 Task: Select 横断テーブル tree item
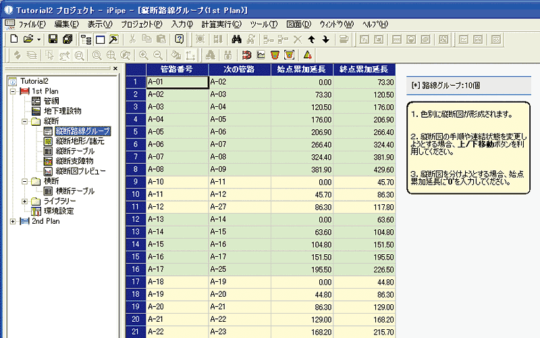click(75, 191)
